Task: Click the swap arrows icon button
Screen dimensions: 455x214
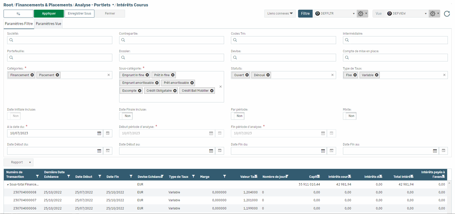Action: (18, 14)
